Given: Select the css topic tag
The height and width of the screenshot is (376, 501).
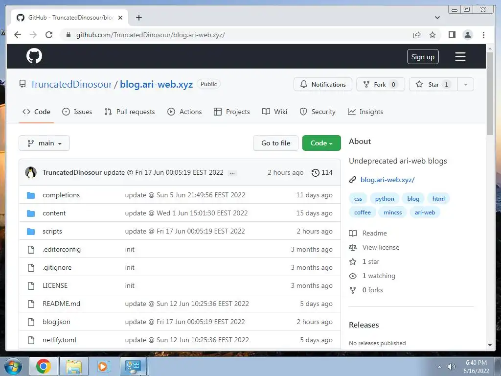Looking at the screenshot, I should coord(358,199).
